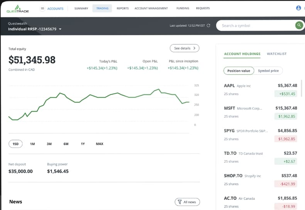Click the SHOP.TO -$421.99 loss badge
The height and width of the screenshot is (210, 305).
tap(286, 184)
